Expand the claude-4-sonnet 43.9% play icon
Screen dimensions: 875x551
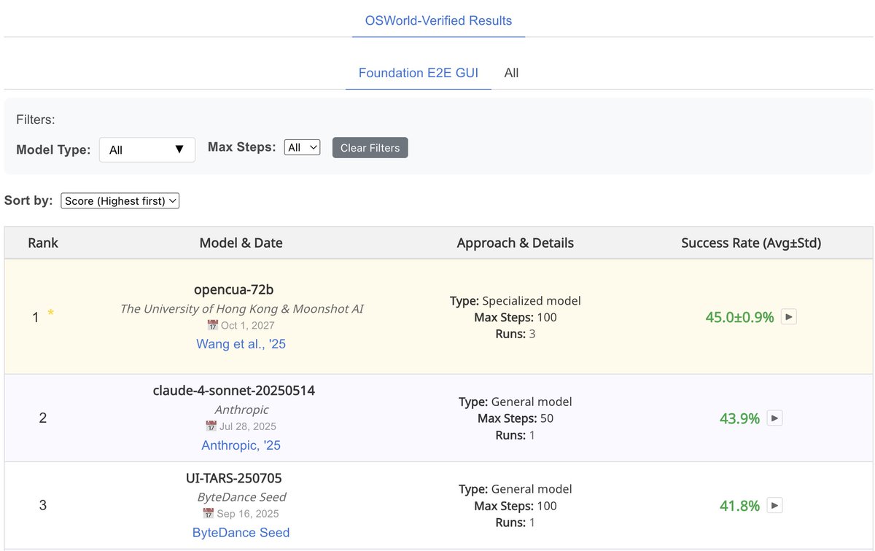[x=775, y=418]
